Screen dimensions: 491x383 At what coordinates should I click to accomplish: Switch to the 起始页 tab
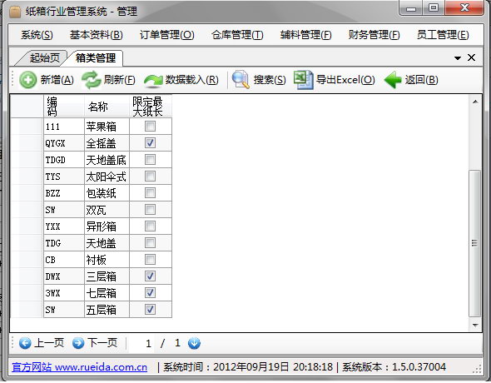tap(44, 58)
